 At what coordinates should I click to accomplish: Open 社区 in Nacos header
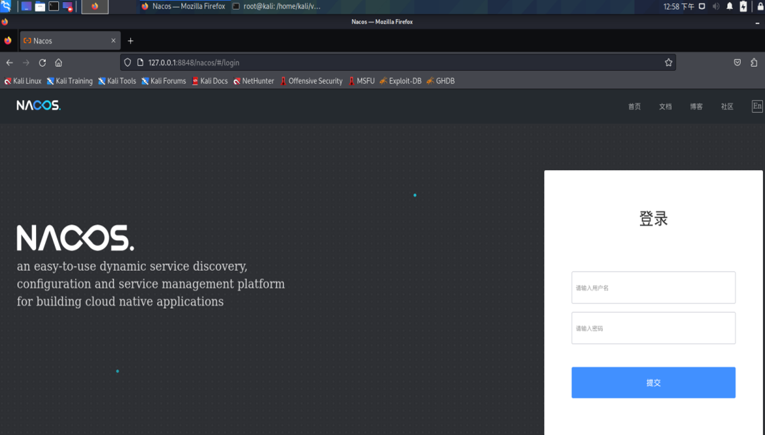pyautogui.click(x=727, y=107)
